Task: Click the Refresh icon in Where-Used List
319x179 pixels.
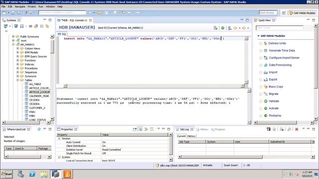Action: (39, 129)
